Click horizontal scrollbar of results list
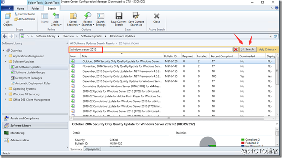The image size is (282, 158). click(x=168, y=118)
